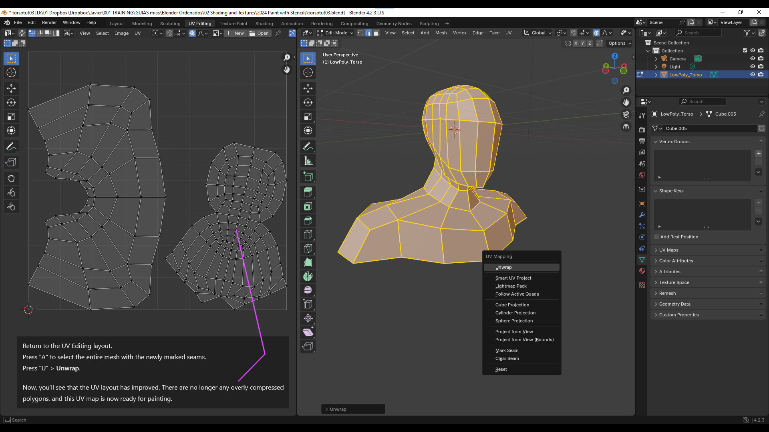Click Open image button in UV editor
Screen dimensions: 769x432
coord(259,33)
